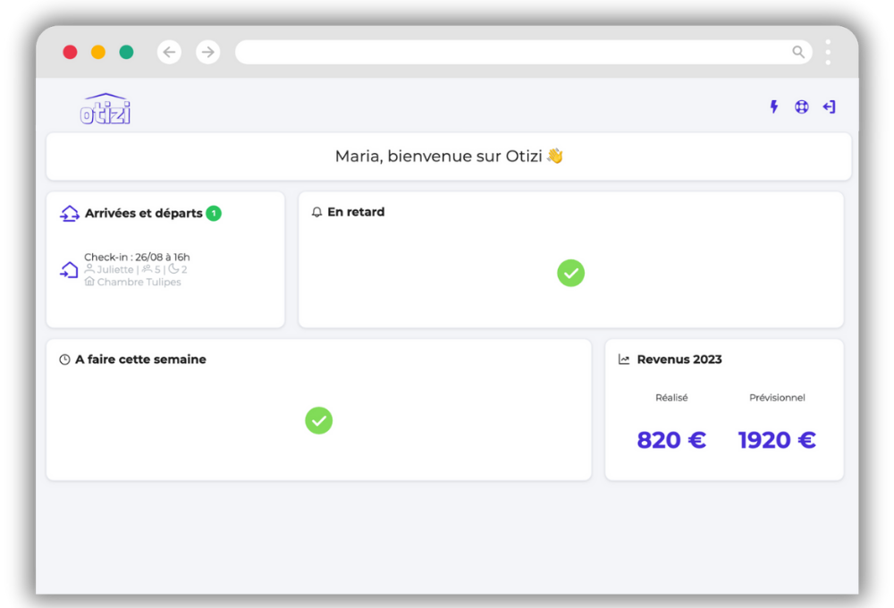Click the green checkmark in A faire cette semaine
Image resolution: width=894 pixels, height=608 pixels.
[319, 420]
